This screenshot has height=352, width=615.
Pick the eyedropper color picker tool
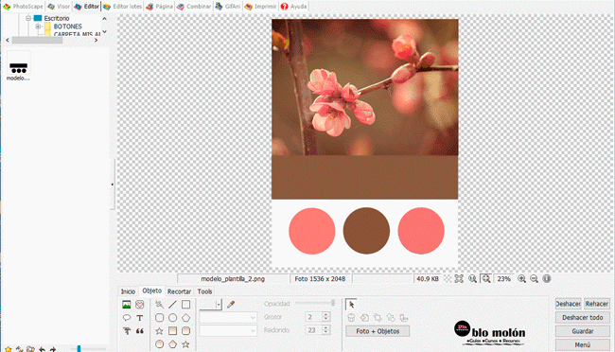tap(231, 304)
